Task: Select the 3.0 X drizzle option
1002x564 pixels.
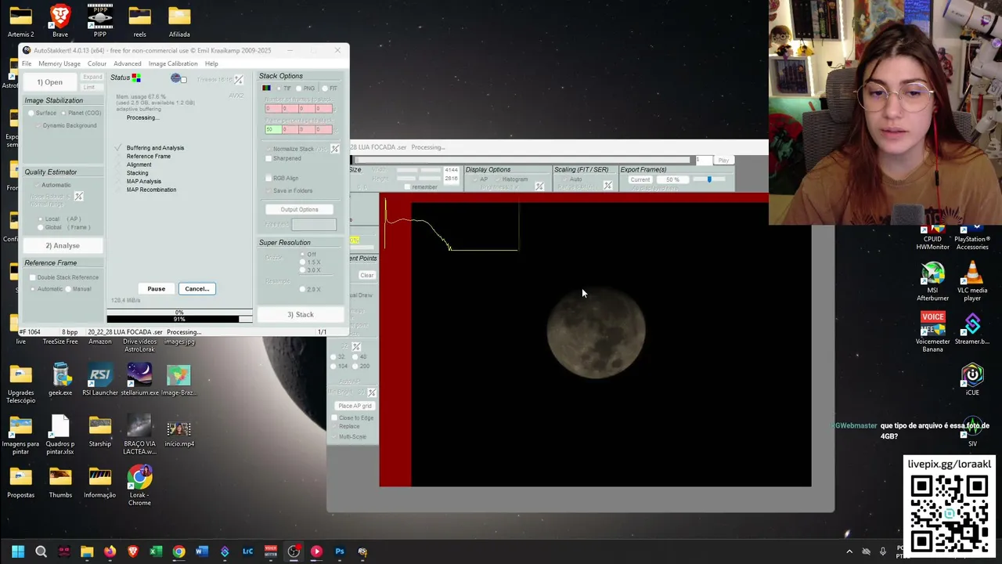Action: 311,270
